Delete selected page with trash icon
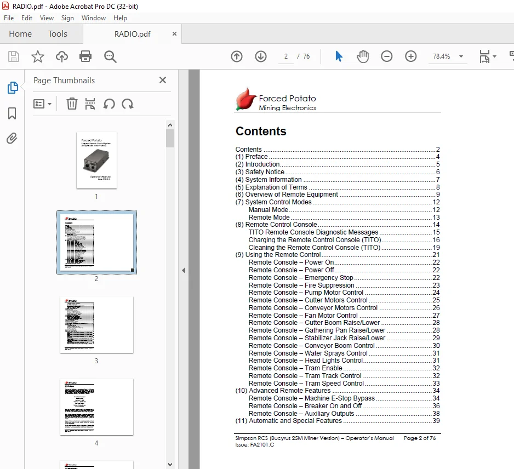Image resolution: width=514 pixels, height=469 pixels. [x=72, y=104]
